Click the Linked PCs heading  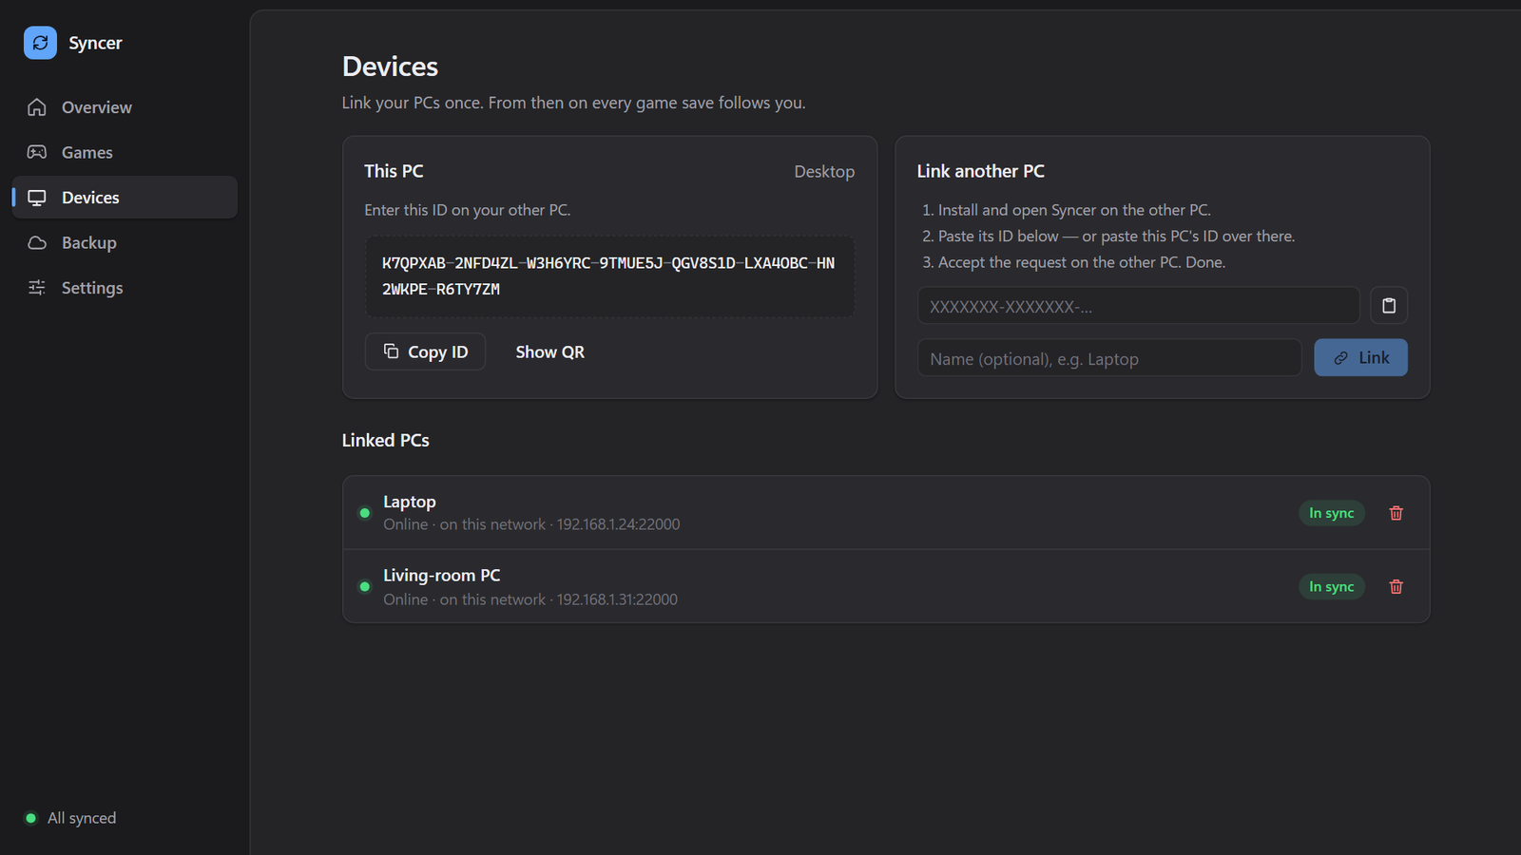tap(386, 441)
